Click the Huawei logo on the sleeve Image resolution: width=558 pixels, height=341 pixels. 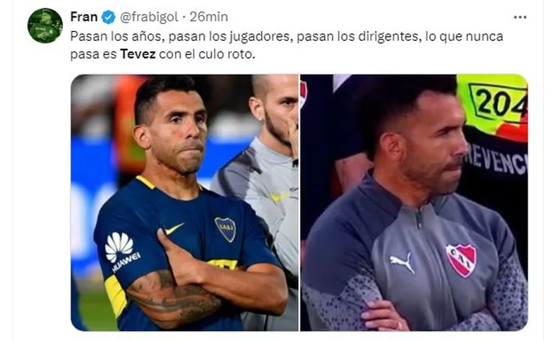(x=121, y=251)
